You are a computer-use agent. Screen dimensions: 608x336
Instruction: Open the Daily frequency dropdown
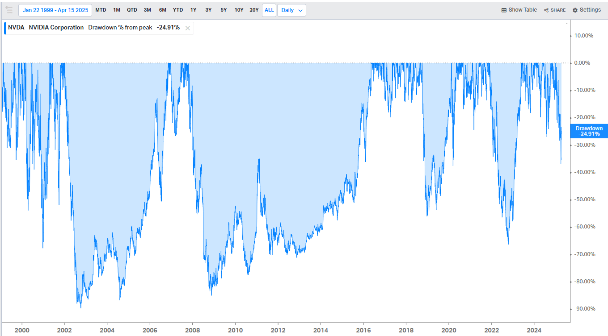click(x=291, y=10)
